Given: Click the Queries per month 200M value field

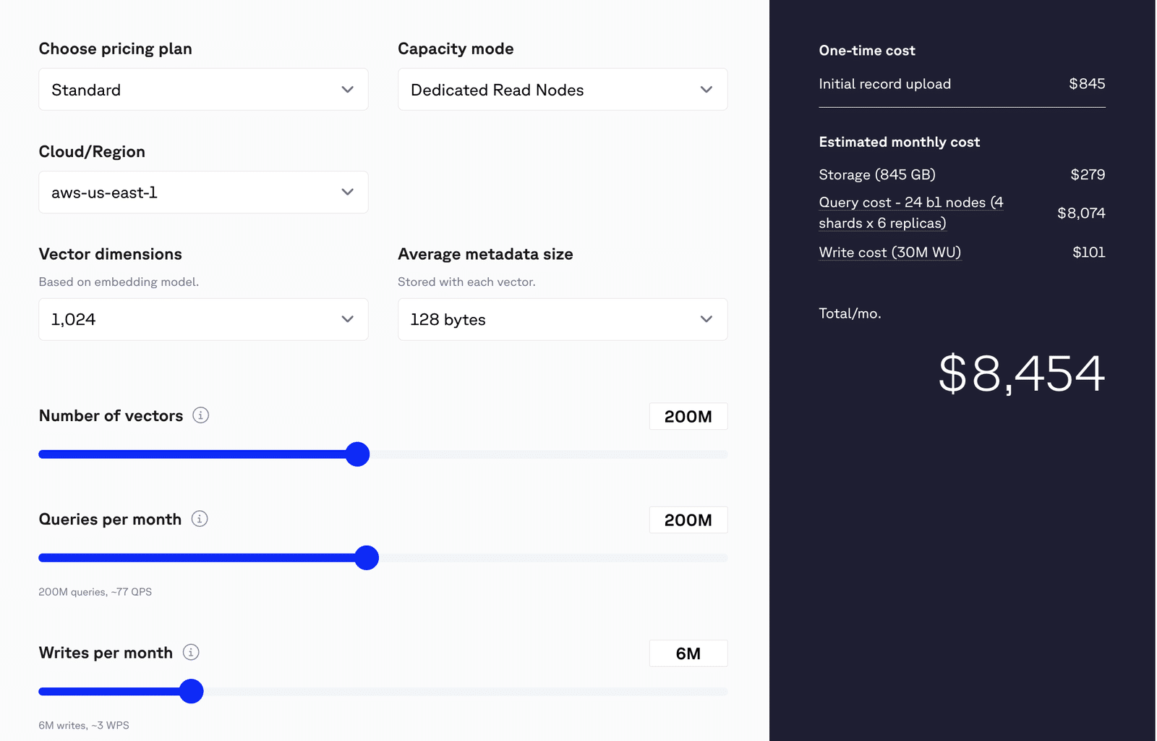Looking at the screenshot, I should pyautogui.click(x=688, y=520).
